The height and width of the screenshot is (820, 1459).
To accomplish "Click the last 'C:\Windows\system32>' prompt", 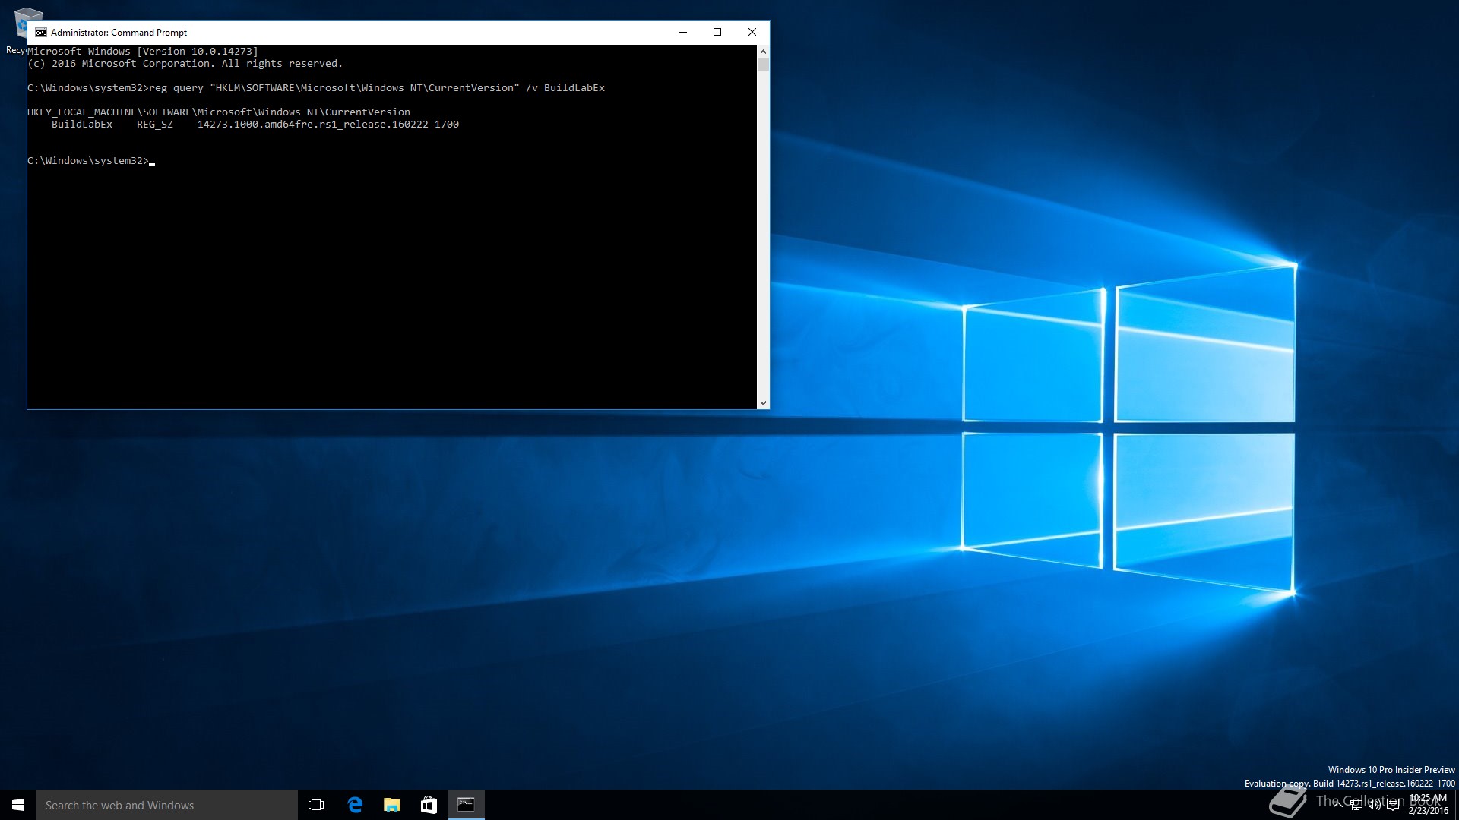I will tap(88, 161).
